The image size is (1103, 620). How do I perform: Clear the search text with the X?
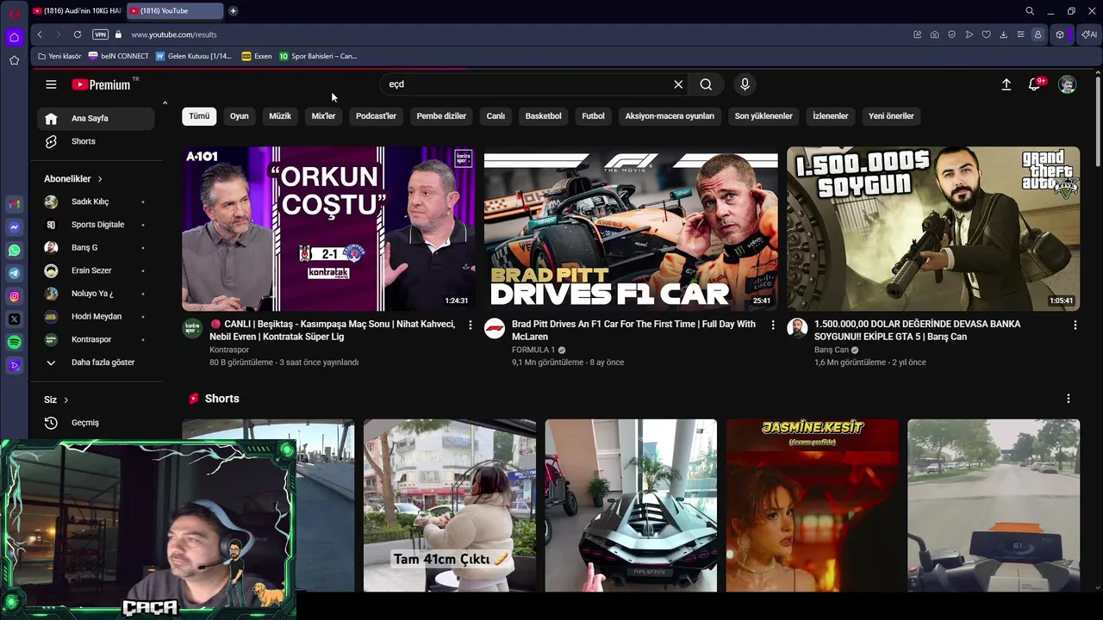678,84
